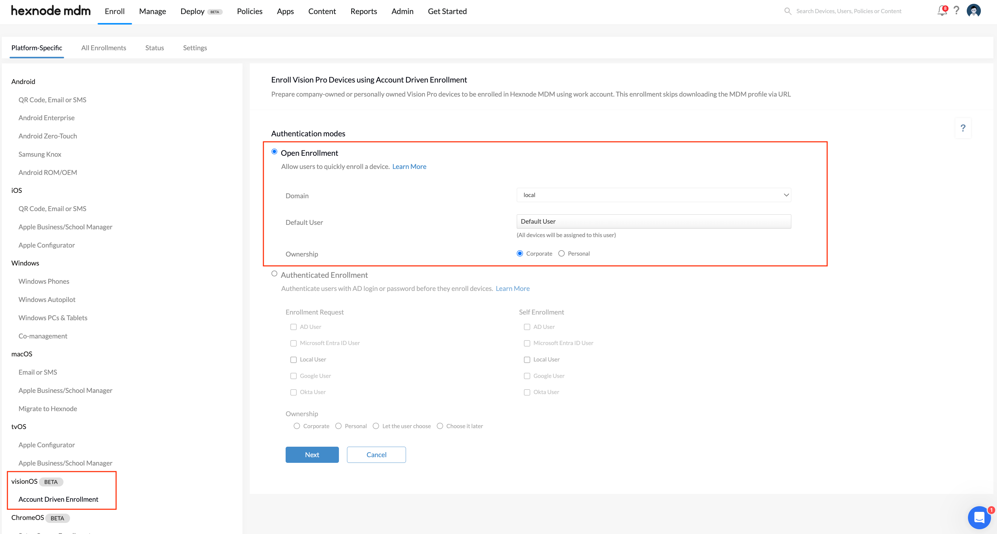Open Android ROM/OEM enrollment
This screenshot has height=534, width=997.
point(48,172)
